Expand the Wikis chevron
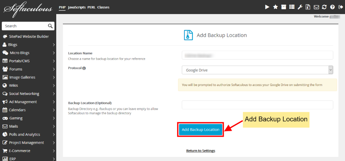This screenshot has width=345, height=161. [x=54, y=86]
